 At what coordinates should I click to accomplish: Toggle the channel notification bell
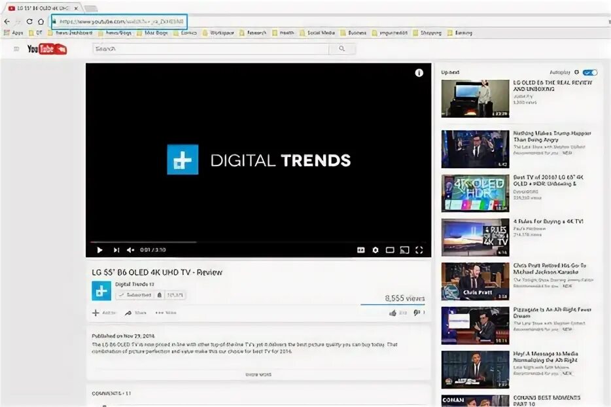pyautogui.click(x=160, y=295)
